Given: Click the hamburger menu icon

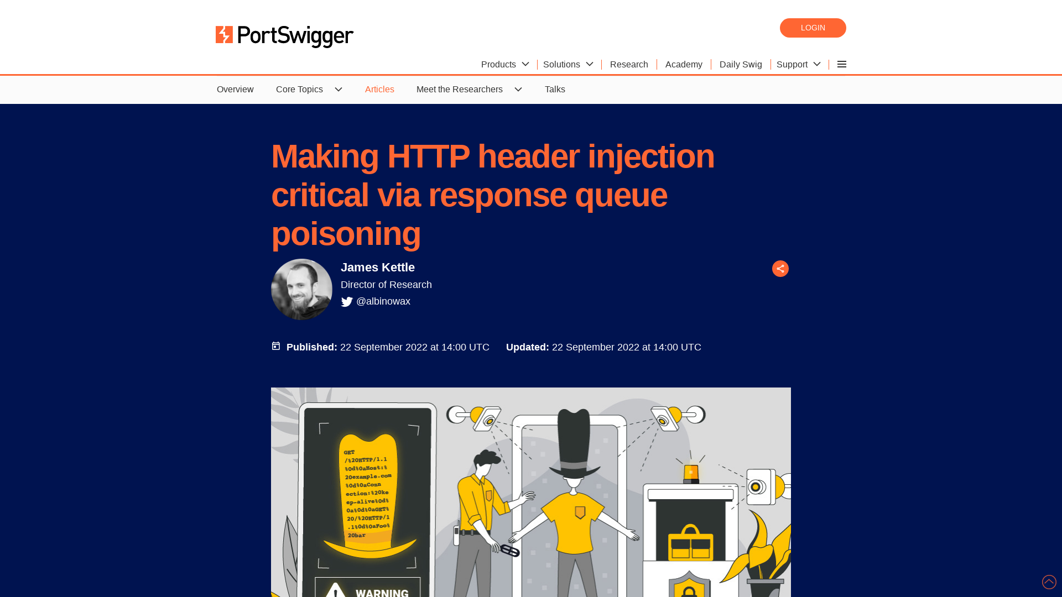Looking at the screenshot, I should (842, 64).
